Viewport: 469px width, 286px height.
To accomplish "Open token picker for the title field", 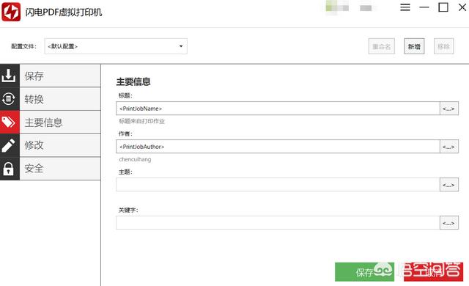I will 448,109.
